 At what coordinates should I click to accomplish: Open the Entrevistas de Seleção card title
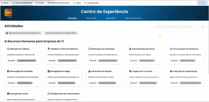click(102, 71)
